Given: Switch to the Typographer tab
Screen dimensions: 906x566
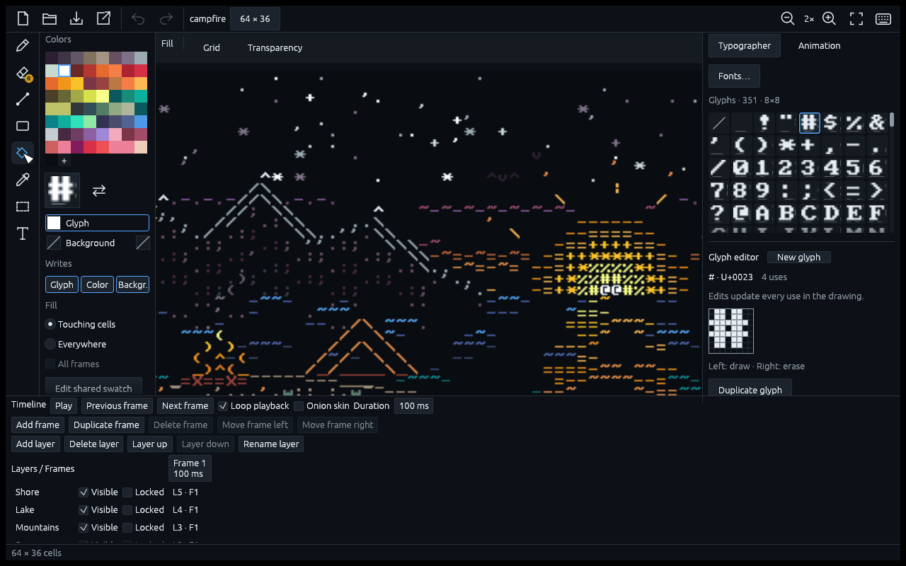Looking at the screenshot, I should coord(745,45).
